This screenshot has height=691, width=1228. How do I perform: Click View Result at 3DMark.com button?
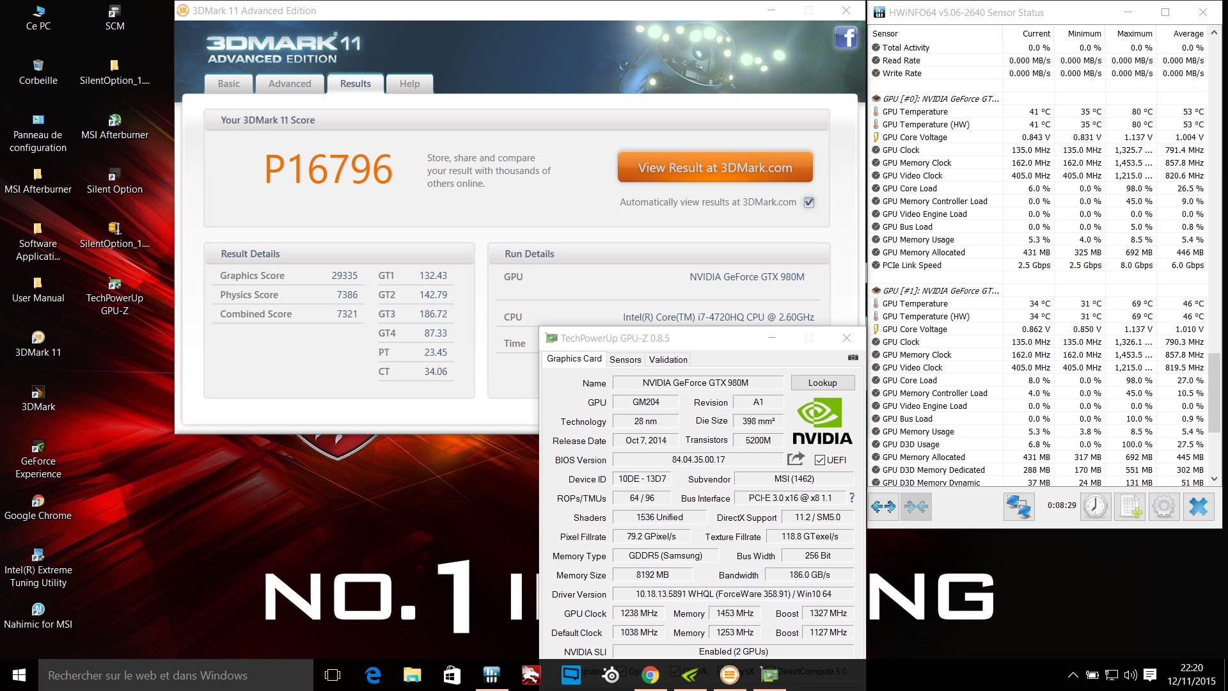click(x=715, y=168)
